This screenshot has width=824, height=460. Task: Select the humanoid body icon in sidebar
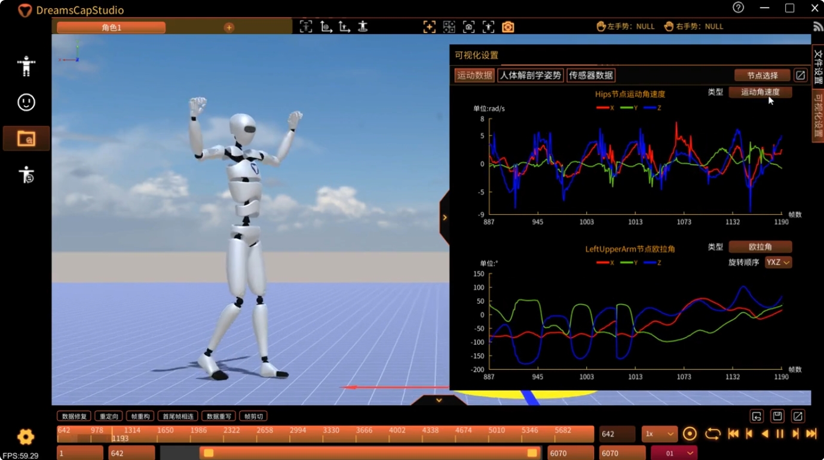(x=26, y=66)
